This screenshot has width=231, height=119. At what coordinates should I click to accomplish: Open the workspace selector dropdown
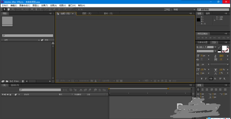(x=184, y=9)
